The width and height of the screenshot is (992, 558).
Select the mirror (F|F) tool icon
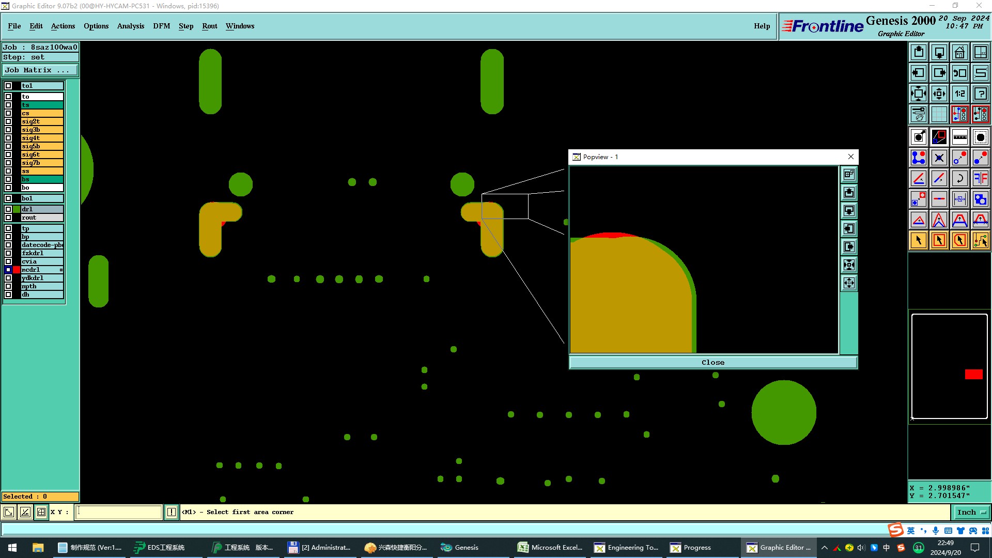[x=980, y=178]
